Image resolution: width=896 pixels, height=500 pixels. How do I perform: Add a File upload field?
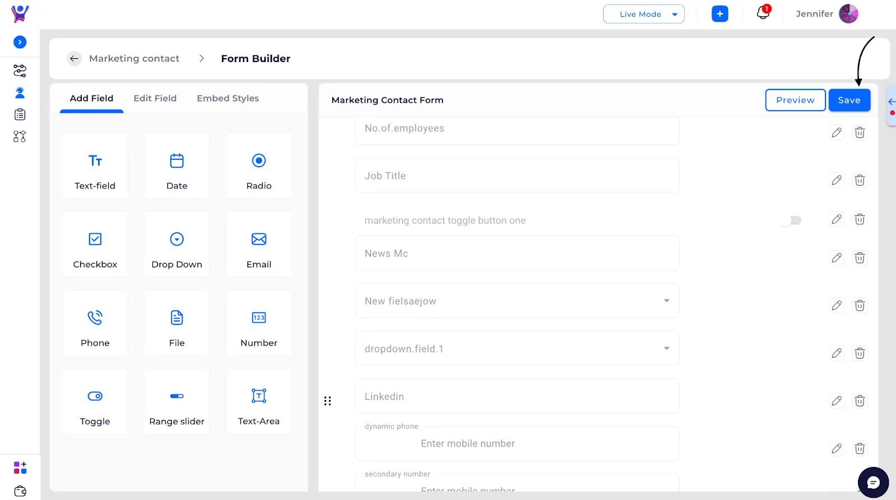(x=177, y=323)
